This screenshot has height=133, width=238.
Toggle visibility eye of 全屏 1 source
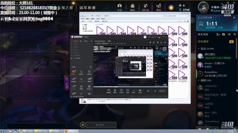[x=72, y=58]
